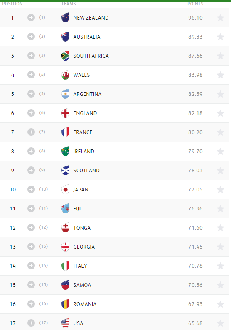Mark Tonga as favorite using star
Viewport: 231px width, 330px height.
tap(220, 228)
